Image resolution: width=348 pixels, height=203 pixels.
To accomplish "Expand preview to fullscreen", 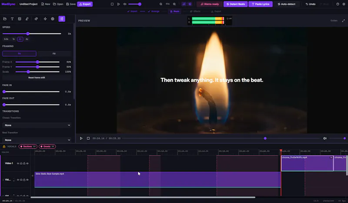I will pyautogui.click(x=343, y=20).
